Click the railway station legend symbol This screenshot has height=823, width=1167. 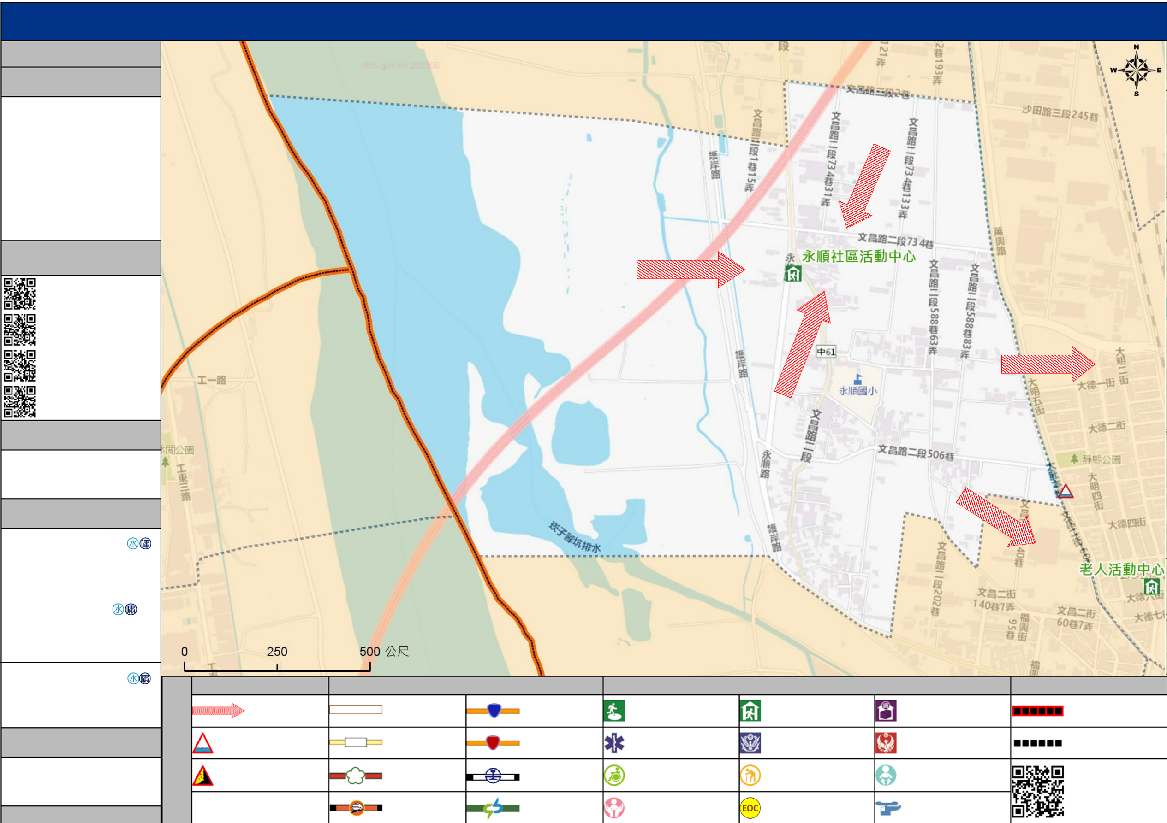click(x=493, y=776)
